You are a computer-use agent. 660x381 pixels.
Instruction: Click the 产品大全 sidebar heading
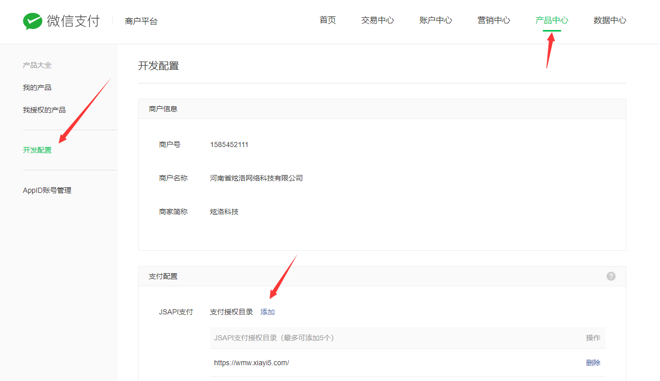tap(37, 65)
